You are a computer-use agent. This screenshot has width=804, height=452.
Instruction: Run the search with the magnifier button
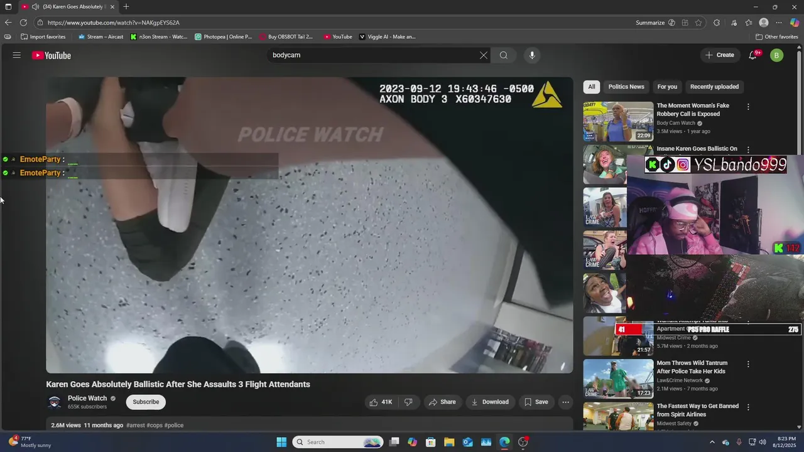[x=504, y=55]
